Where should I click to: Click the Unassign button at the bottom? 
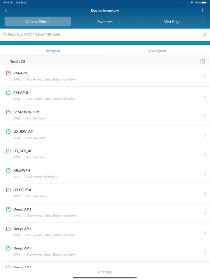click(105, 272)
